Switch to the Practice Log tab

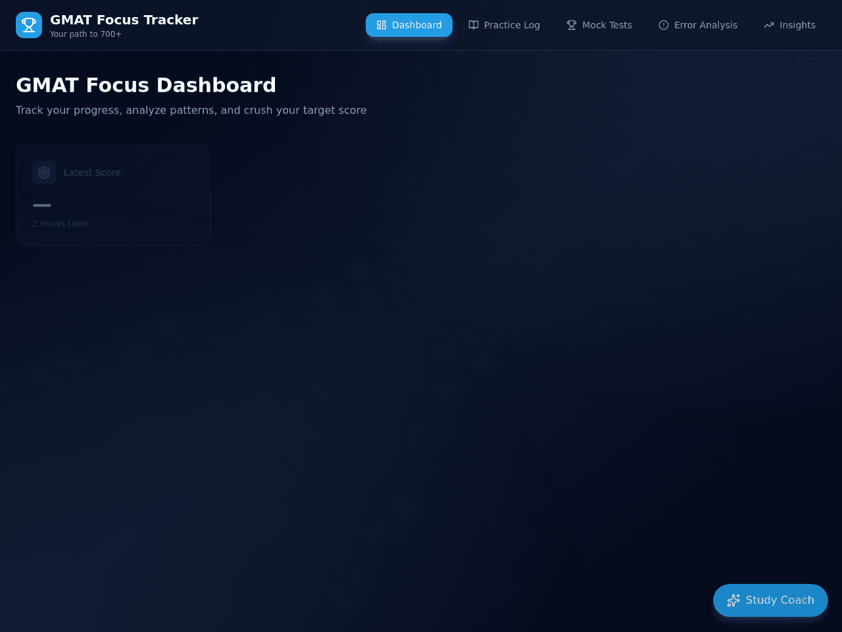[x=504, y=25]
